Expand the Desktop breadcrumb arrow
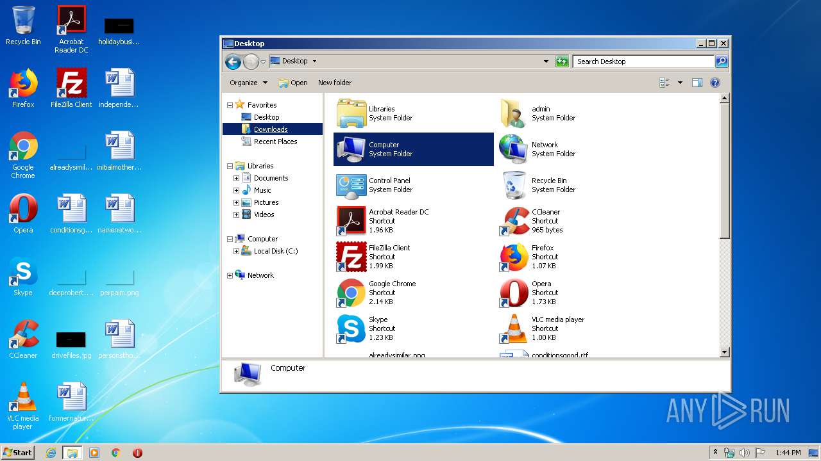The image size is (821, 461). [314, 61]
